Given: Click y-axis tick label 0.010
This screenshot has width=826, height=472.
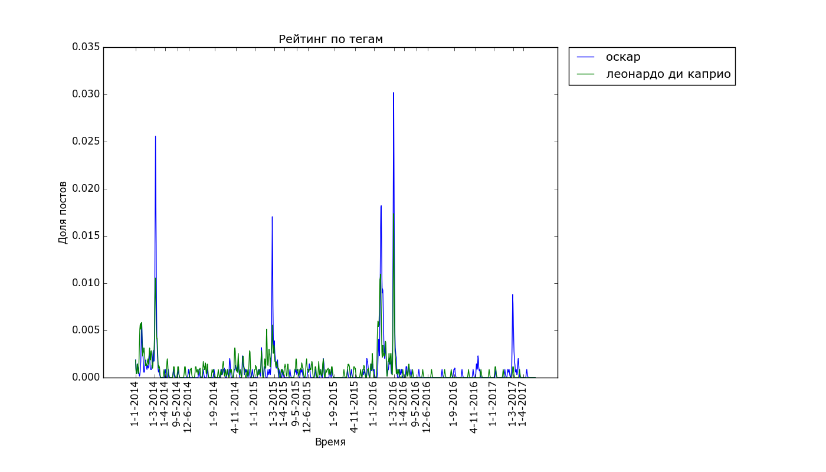Looking at the screenshot, I should tap(86, 283).
